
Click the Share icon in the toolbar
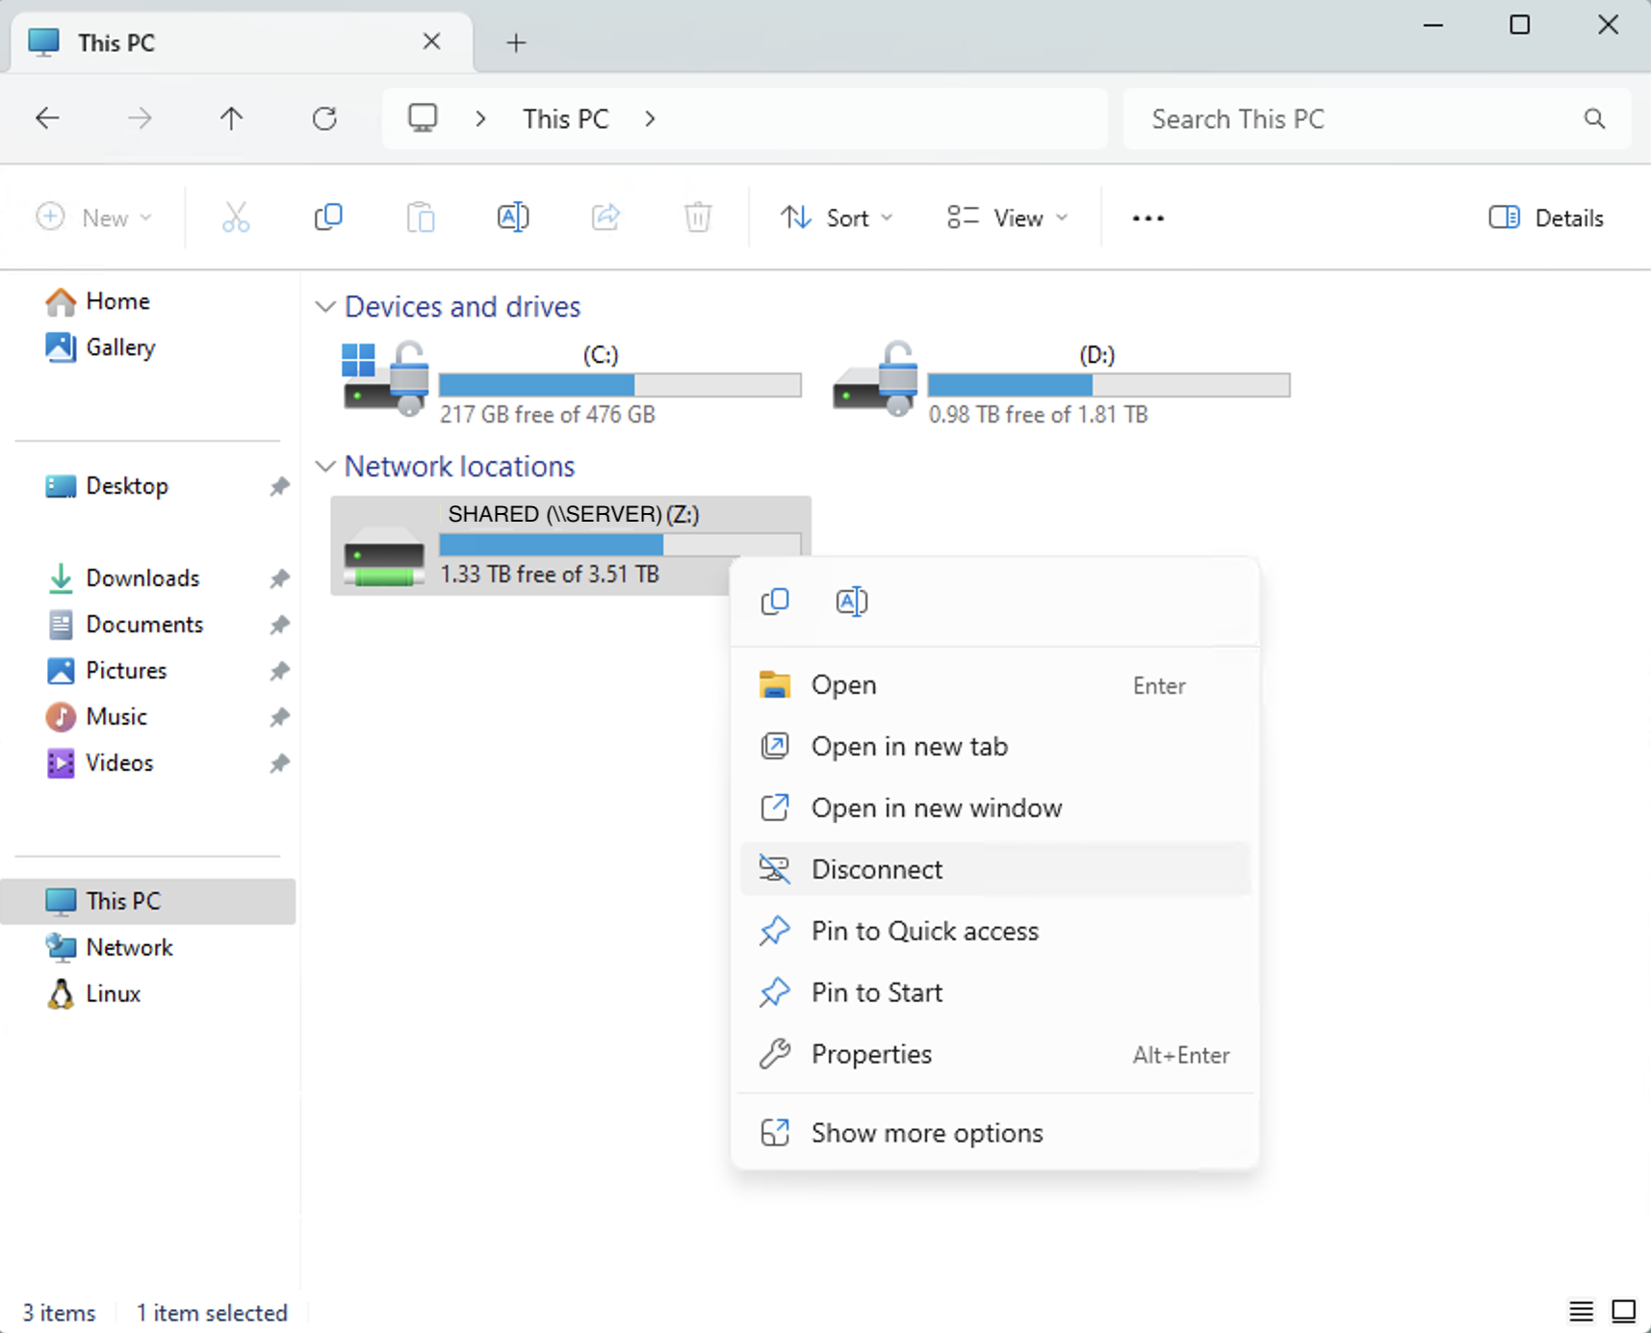pos(606,217)
